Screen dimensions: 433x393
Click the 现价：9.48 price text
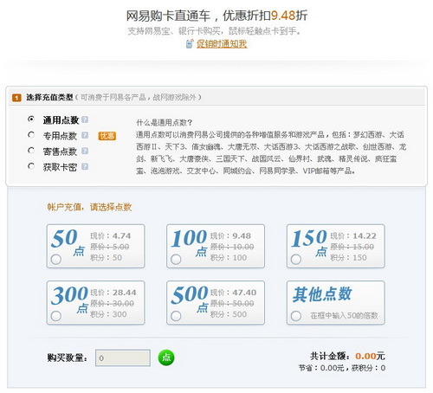230,235
